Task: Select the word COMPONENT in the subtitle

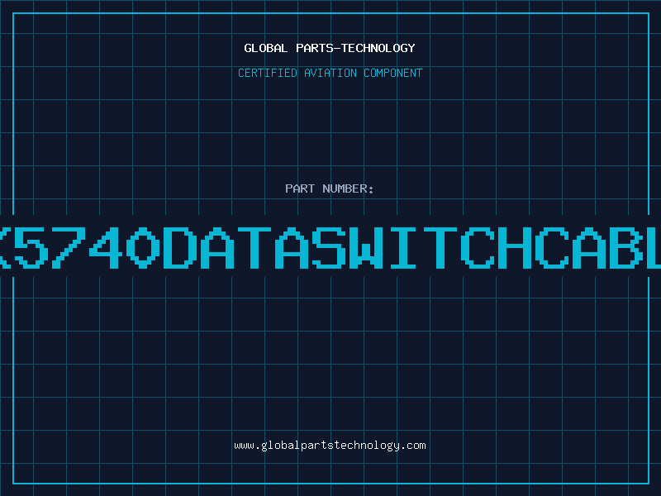Action: [393, 73]
